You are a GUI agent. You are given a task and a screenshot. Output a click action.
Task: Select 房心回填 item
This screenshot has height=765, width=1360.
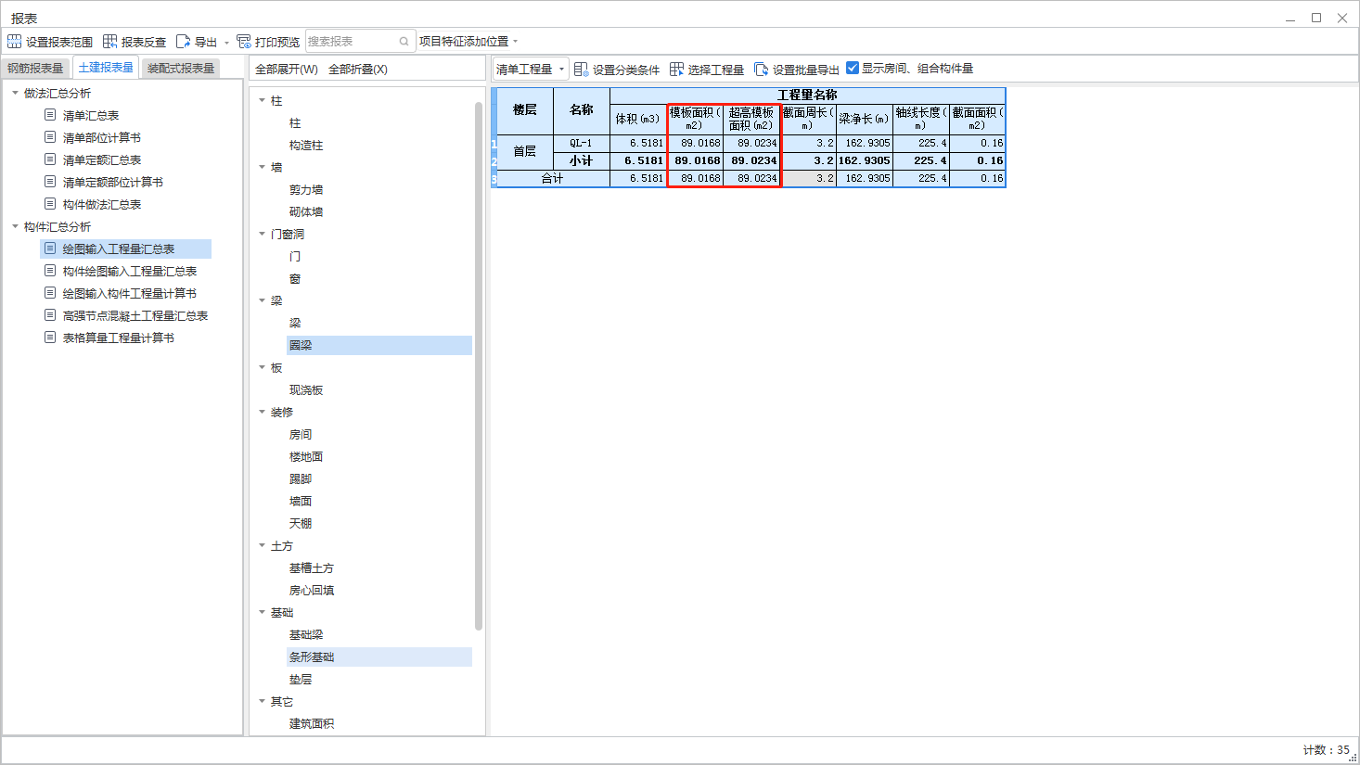pyautogui.click(x=312, y=591)
